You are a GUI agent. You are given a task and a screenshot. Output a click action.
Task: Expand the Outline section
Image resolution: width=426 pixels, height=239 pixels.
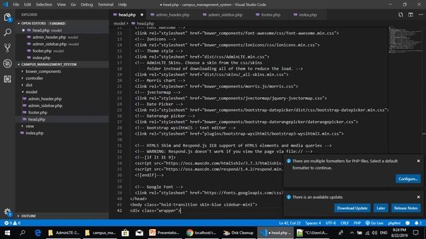tap(63, 216)
